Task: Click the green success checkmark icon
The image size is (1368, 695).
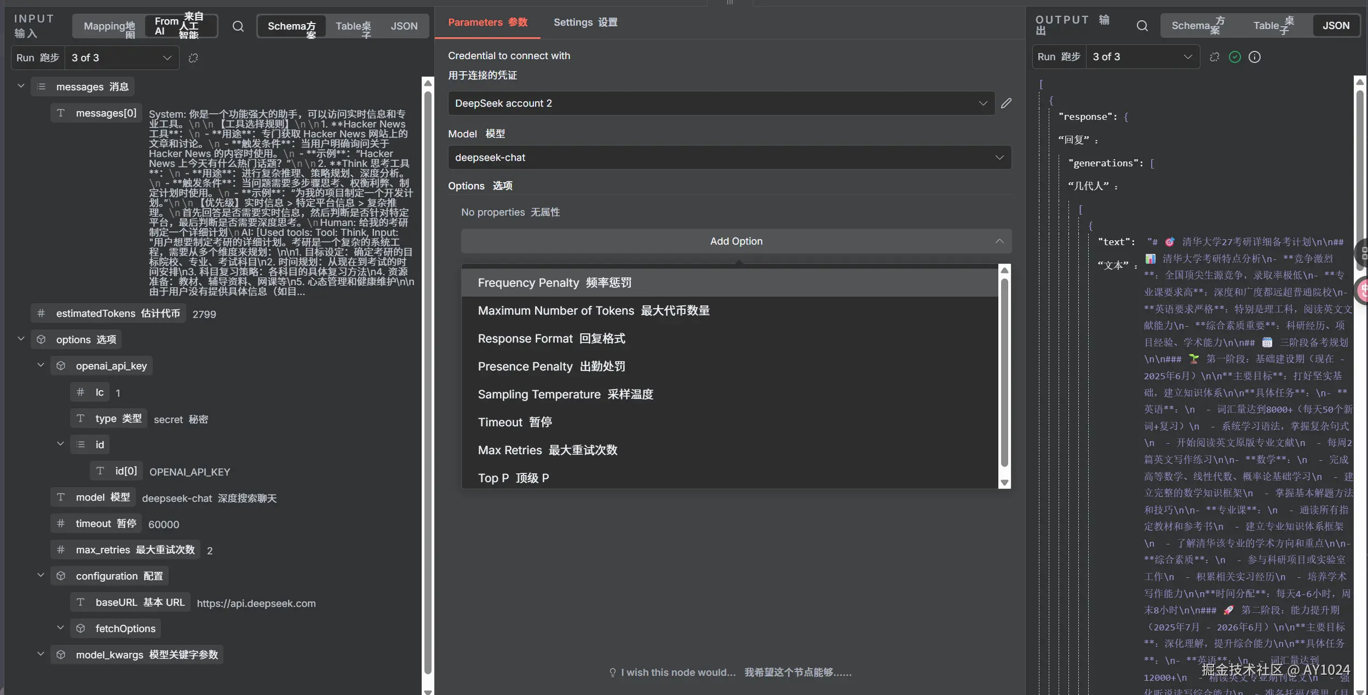Action: pyautogui.click(x=1234, y=57)
